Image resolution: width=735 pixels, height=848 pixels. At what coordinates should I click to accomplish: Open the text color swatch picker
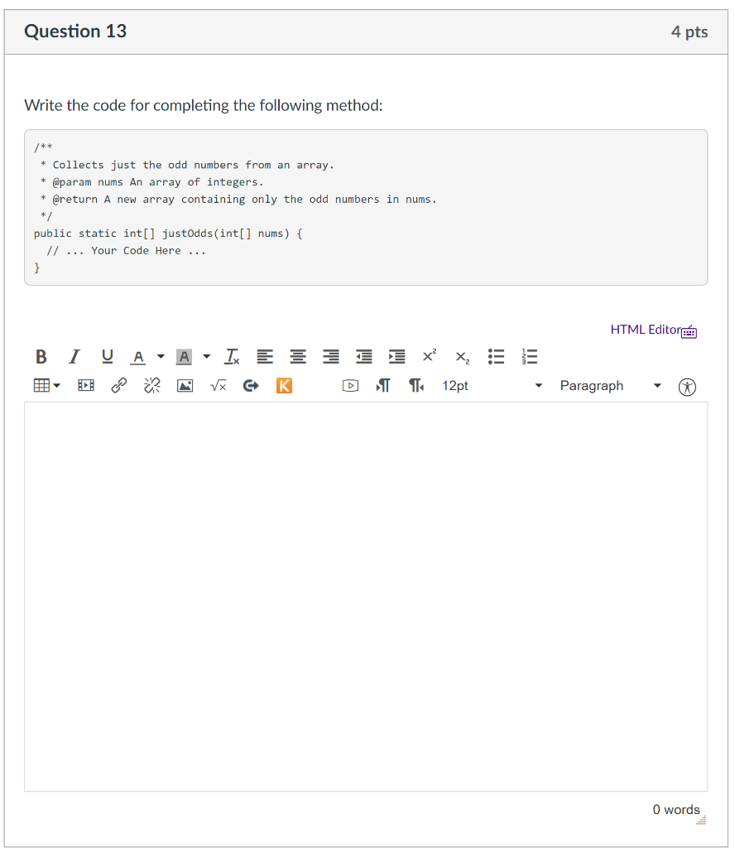pos(137,356)
